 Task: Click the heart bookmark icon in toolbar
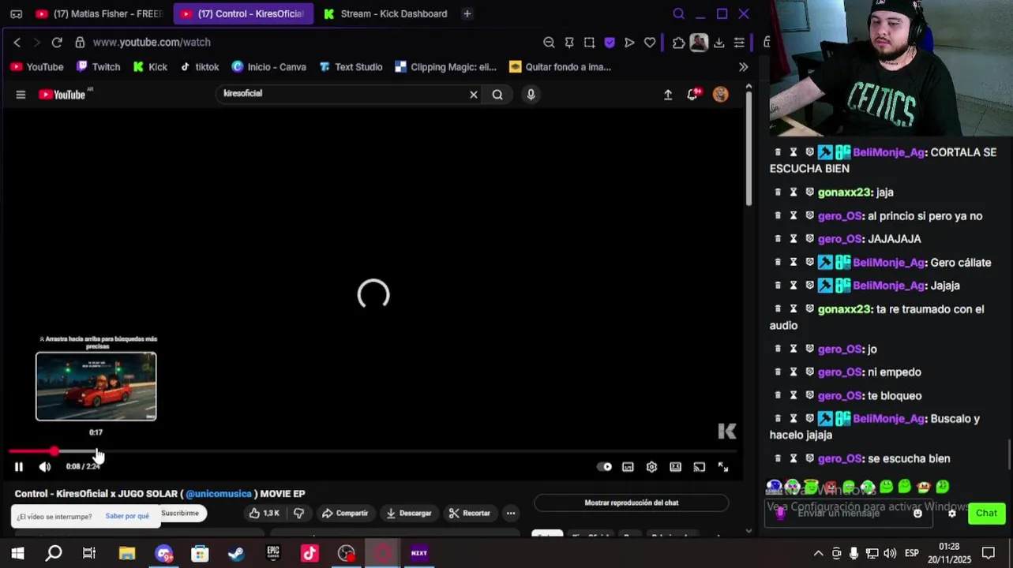(x=650, y=43)
